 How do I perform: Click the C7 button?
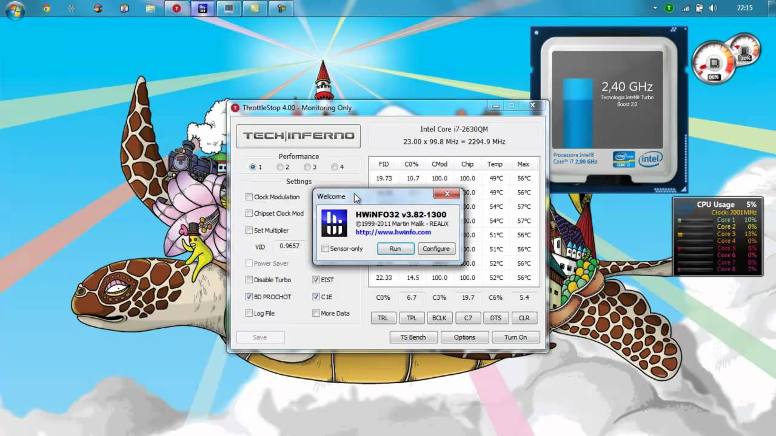(x=468, y=318)
